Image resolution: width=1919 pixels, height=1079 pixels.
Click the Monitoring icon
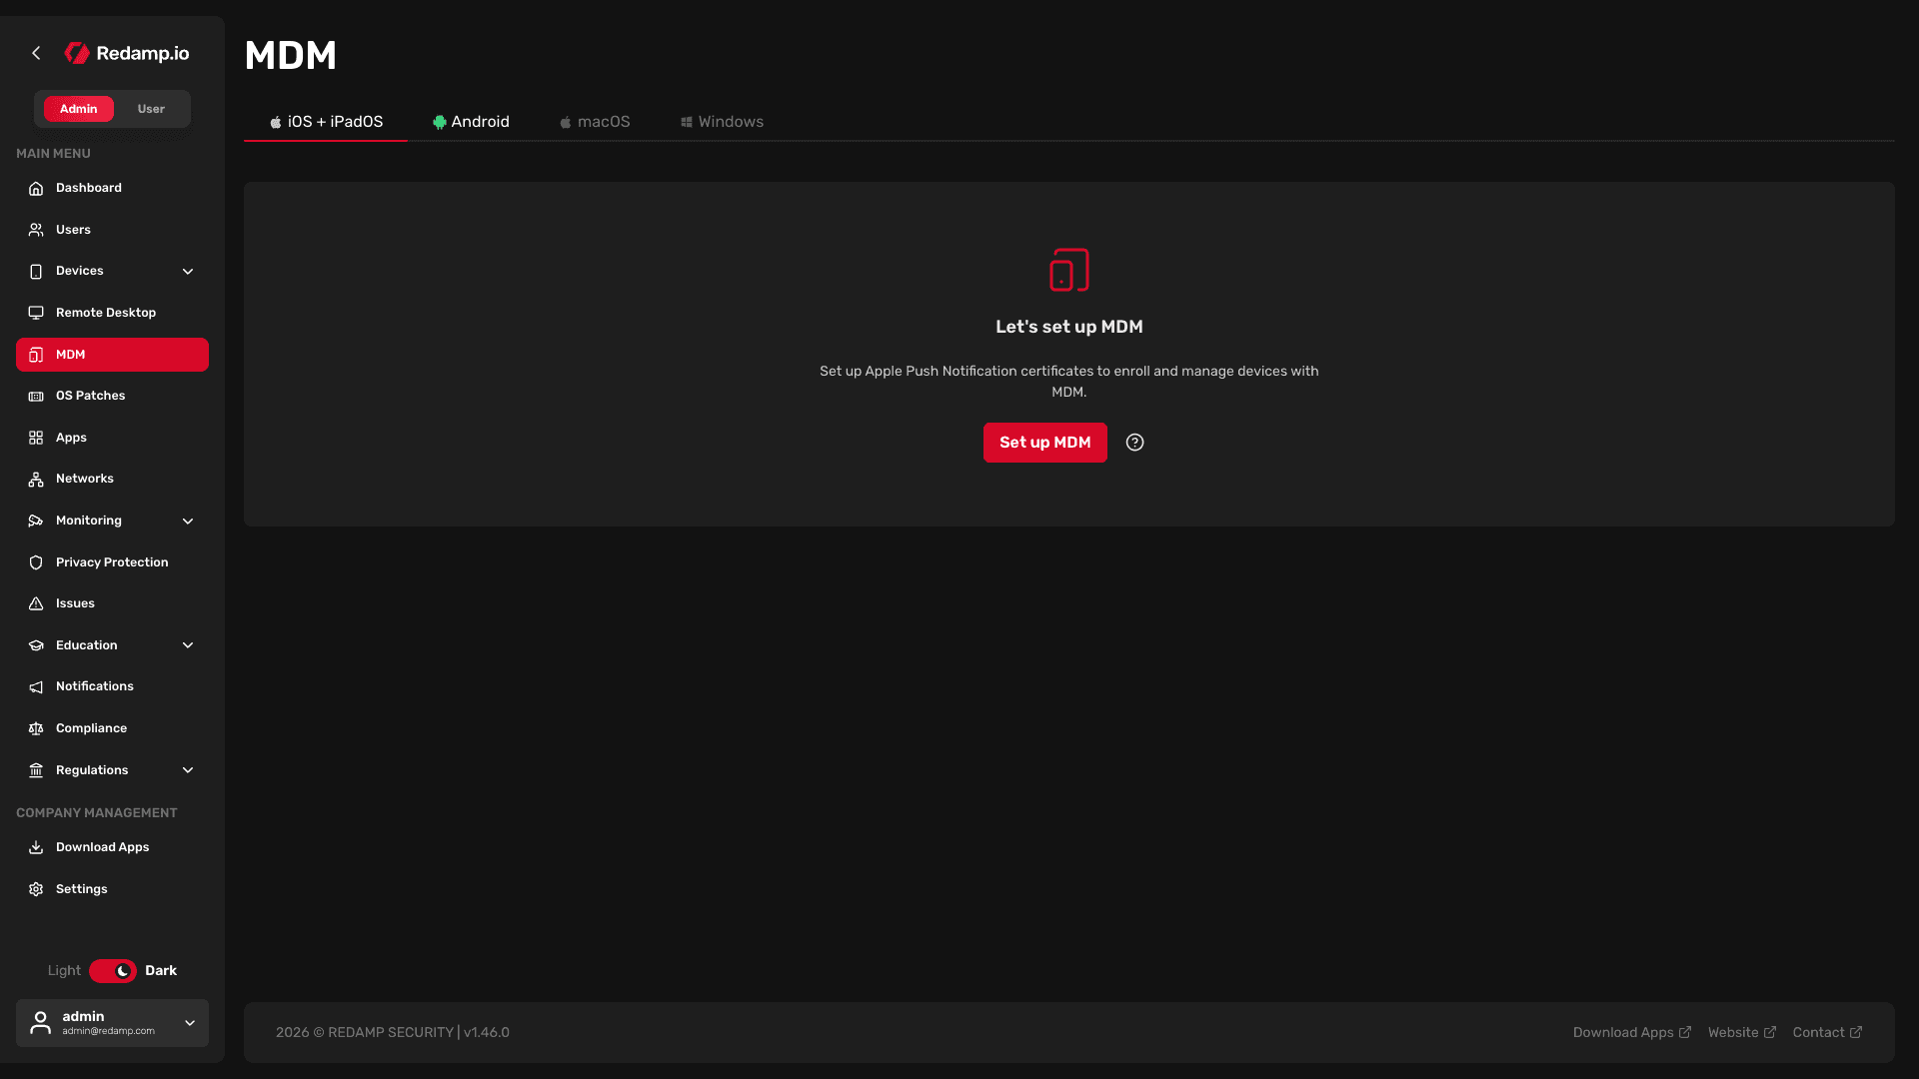click(36, 522)
